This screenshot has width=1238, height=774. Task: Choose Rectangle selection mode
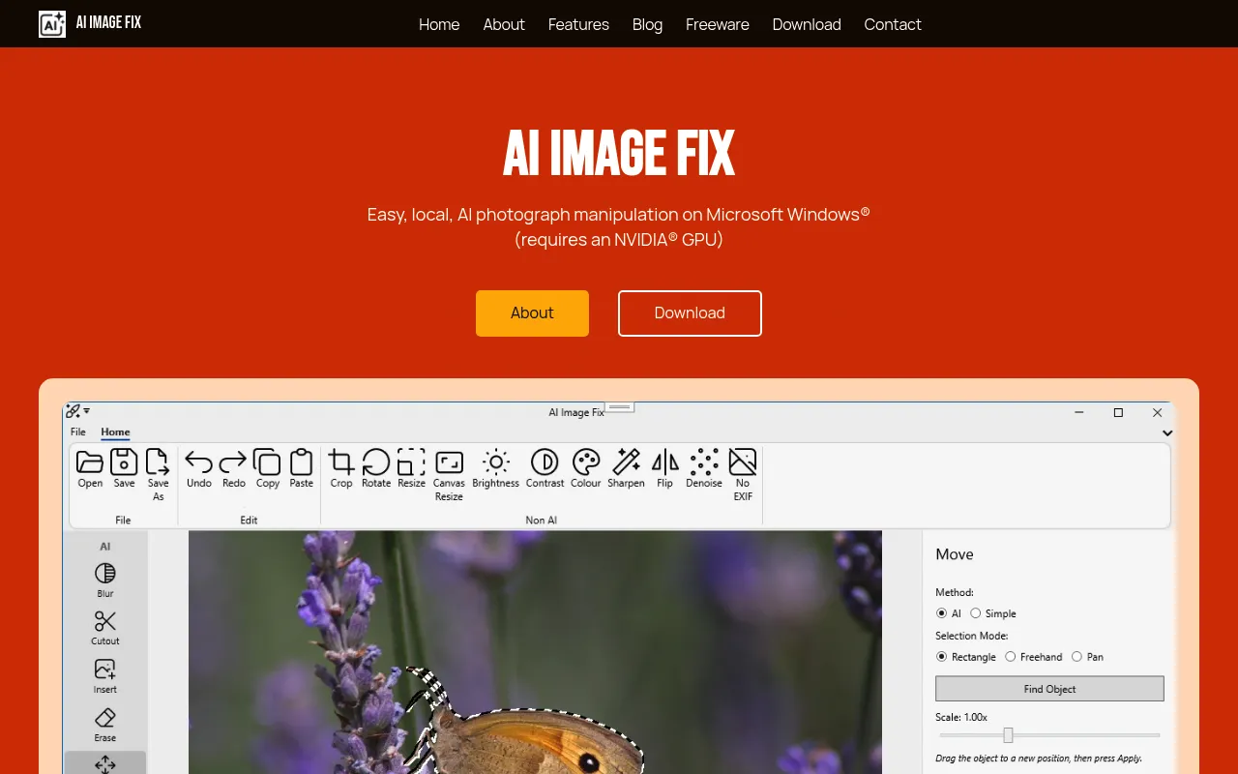941,657
